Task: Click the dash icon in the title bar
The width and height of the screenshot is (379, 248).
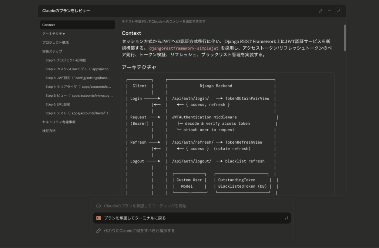Action: pos(329,11)
